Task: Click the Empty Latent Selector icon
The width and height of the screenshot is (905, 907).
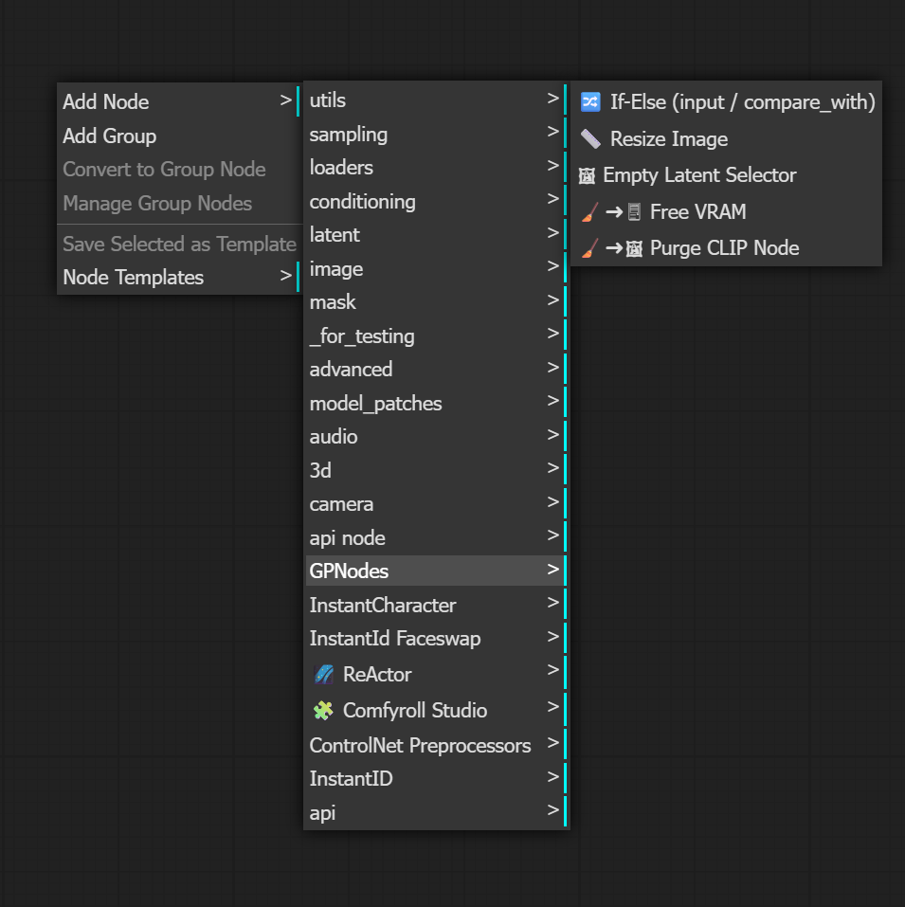Action: [x=587, y=175]
